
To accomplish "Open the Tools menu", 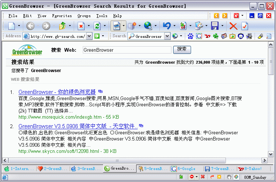I will pos(102,16).
